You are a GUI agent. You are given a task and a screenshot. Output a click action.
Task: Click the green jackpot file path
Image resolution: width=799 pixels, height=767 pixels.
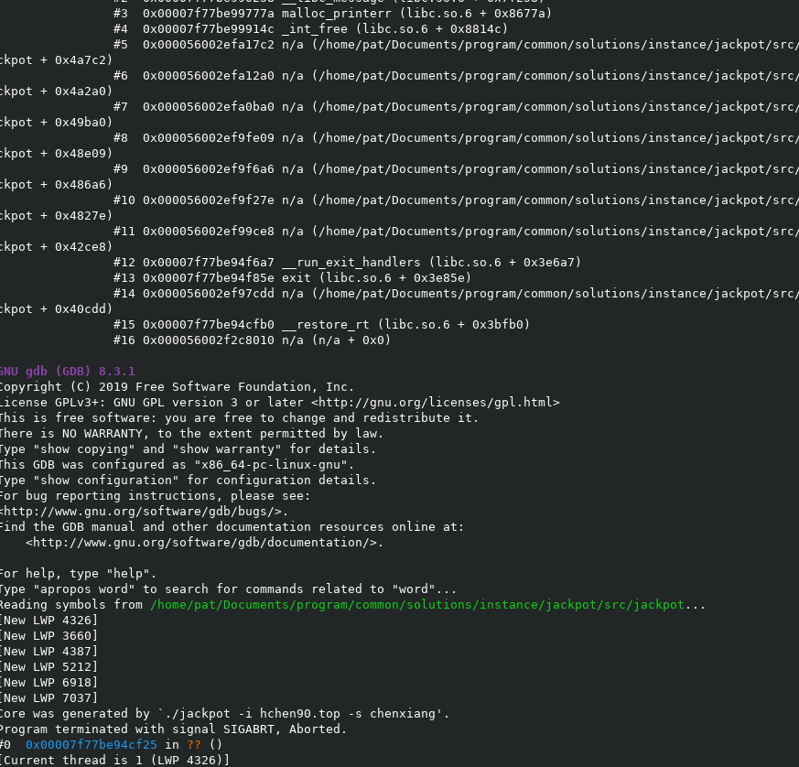click(x=416, y=605)
